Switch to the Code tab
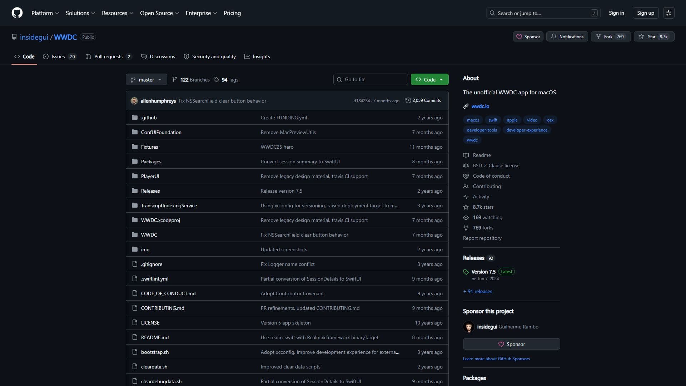686x386 pixels. (24, 56)
